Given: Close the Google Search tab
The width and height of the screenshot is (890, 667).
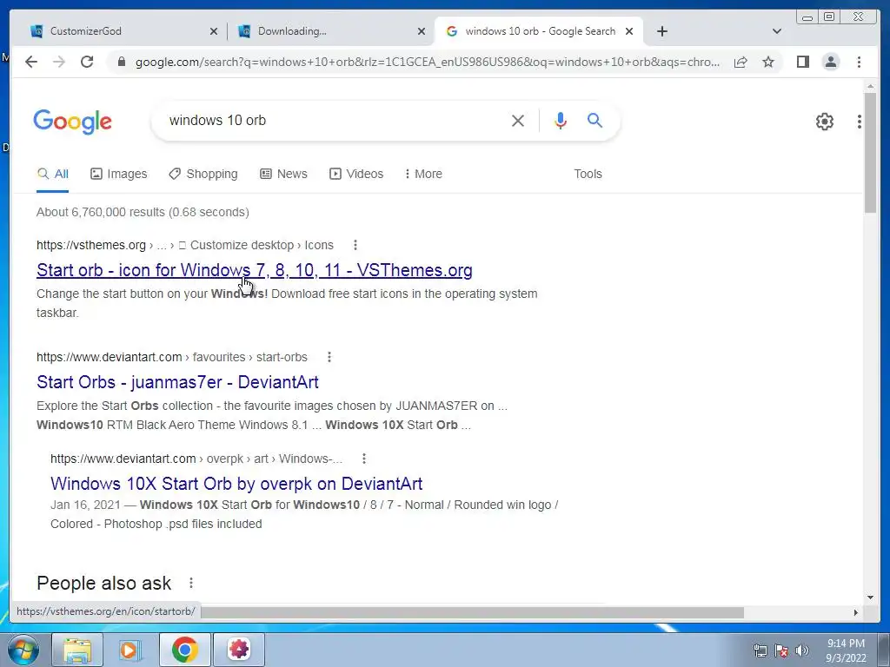Looking at the screenshot, I should [x=629, y=31].
